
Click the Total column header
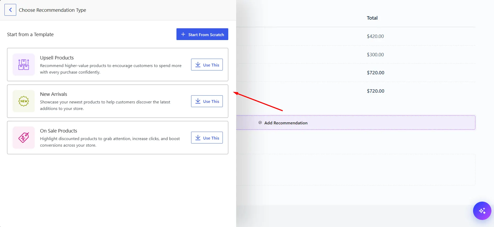tap(372, 18)
